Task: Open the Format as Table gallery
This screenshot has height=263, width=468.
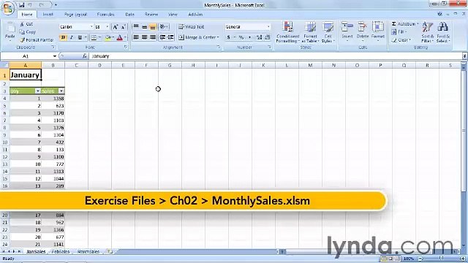Action: [x=310, y=32]
